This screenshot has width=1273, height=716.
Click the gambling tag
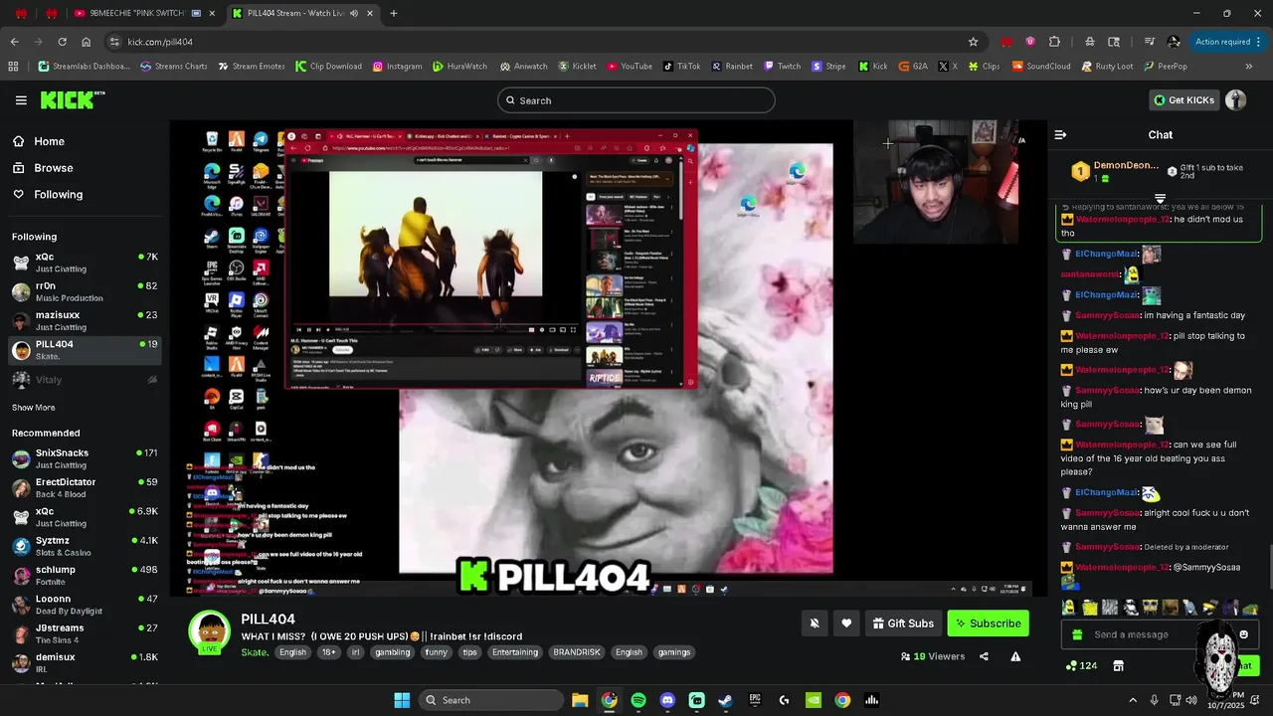[x=392, y=652]
